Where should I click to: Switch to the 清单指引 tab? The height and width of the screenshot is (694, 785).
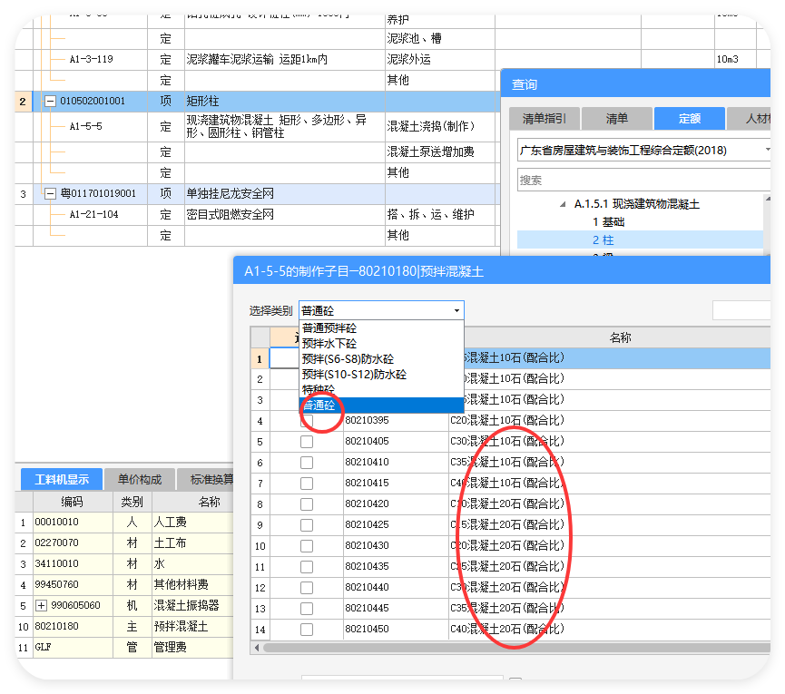545,119
